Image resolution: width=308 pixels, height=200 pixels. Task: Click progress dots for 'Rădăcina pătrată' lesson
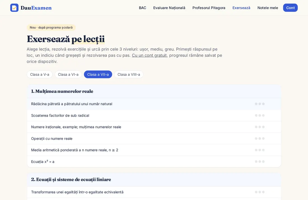click(x=260, y=104)
